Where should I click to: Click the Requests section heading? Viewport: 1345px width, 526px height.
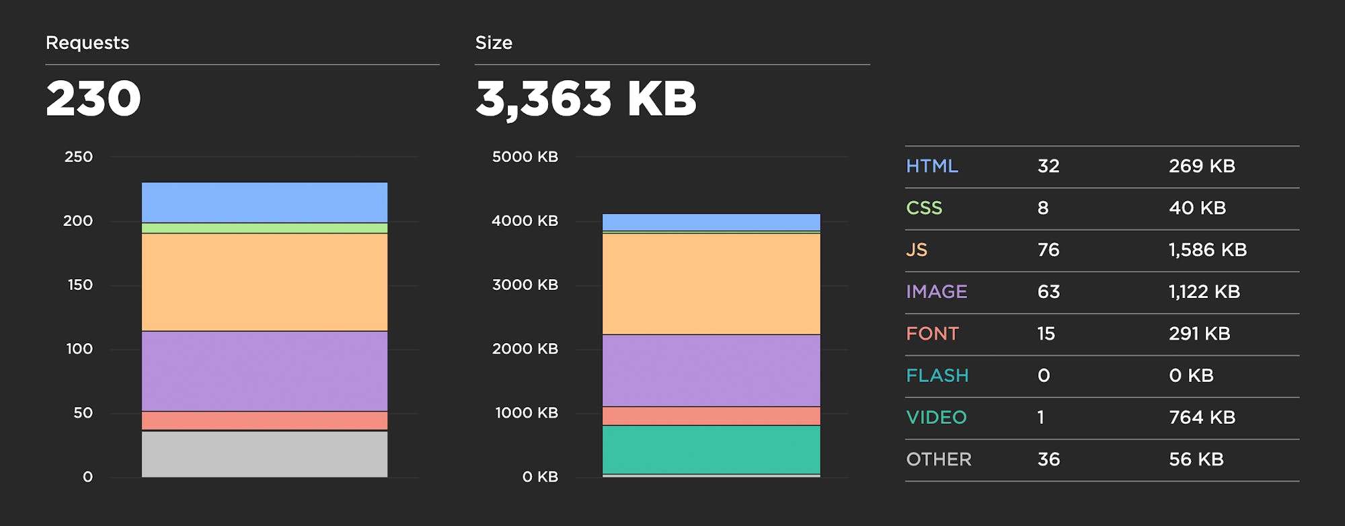pos(87,43)
